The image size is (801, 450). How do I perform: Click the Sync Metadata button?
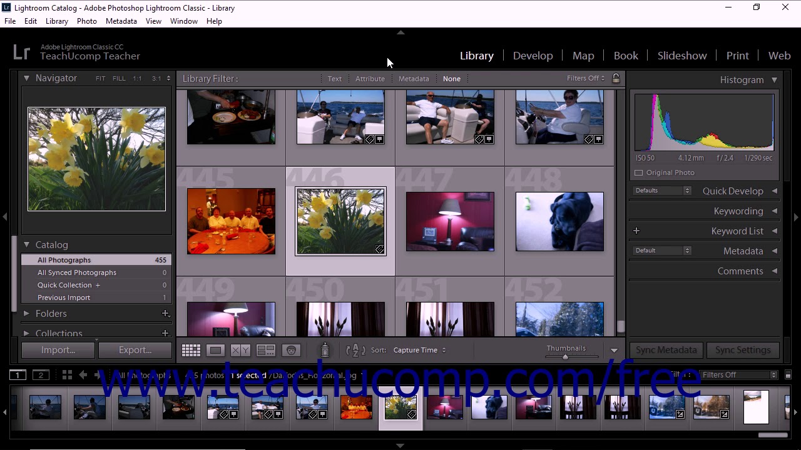666,350
